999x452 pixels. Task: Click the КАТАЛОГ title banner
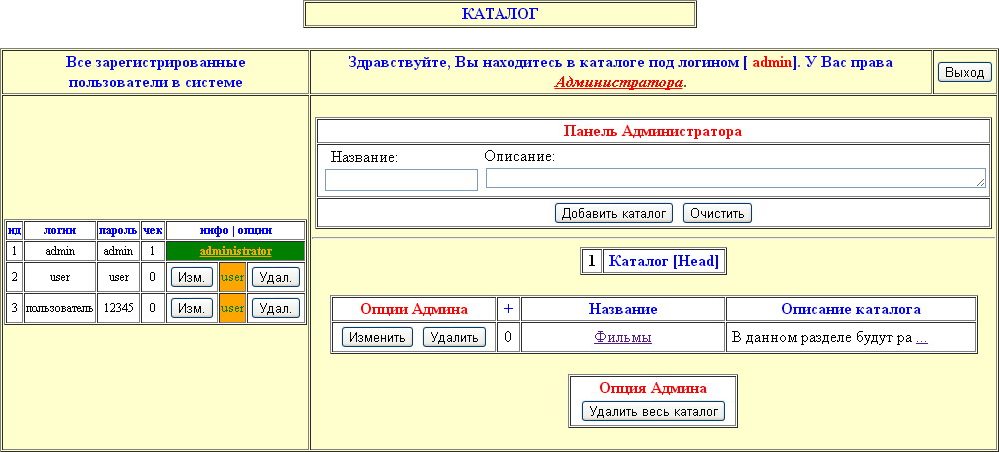pos(499,14)
